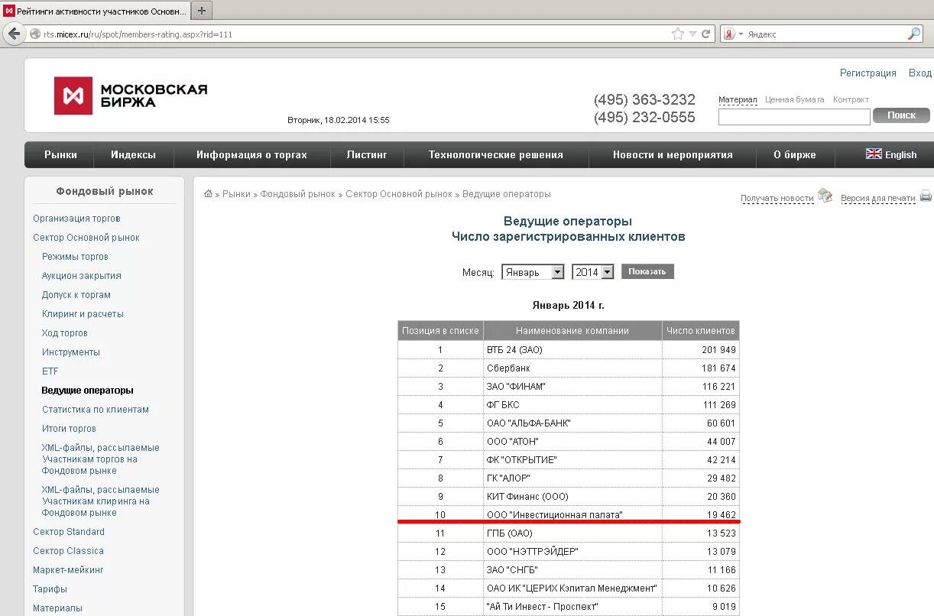Bookmark this page with the star icon
Screen dimensions: 934x616
(677, 34)
